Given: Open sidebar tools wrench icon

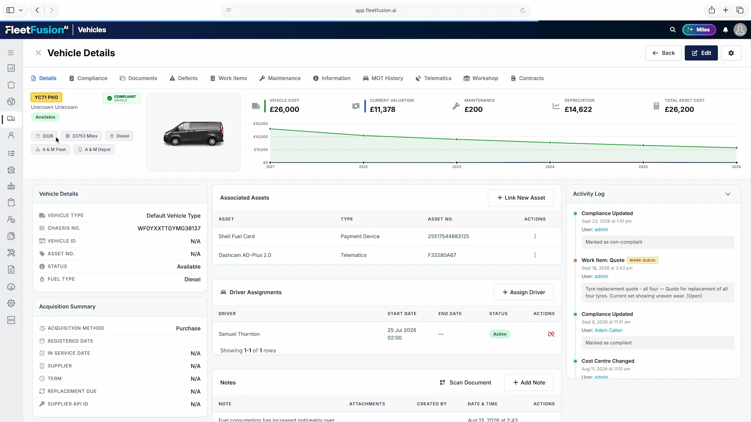Looking at the screenshot, I should pyautogui.click(x=11, y=253).
